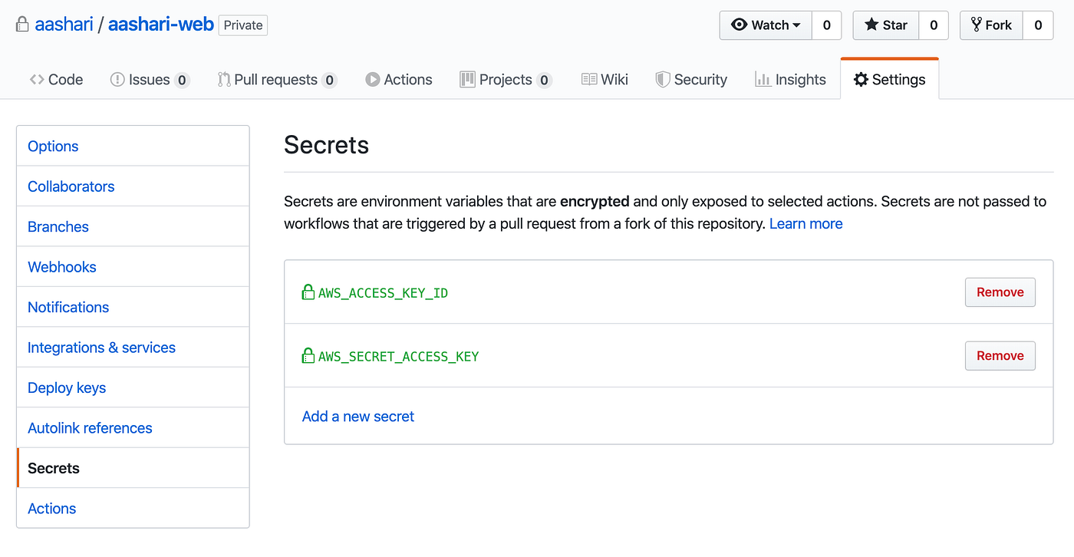
Task: Switch to the Code tab
Action: 56,80
